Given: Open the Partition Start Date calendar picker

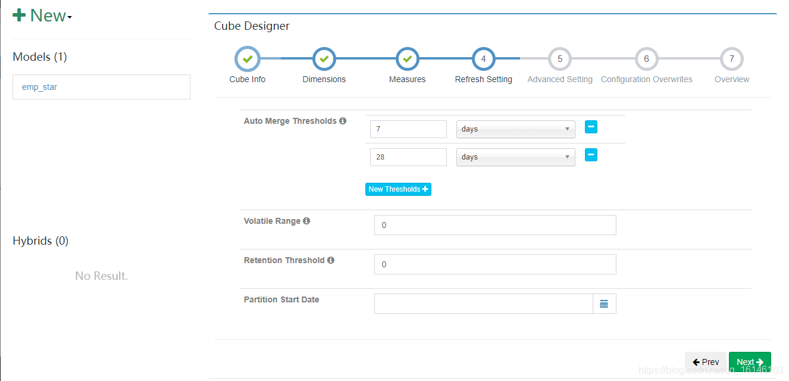Looking at the screenshot, I should 604,304.
